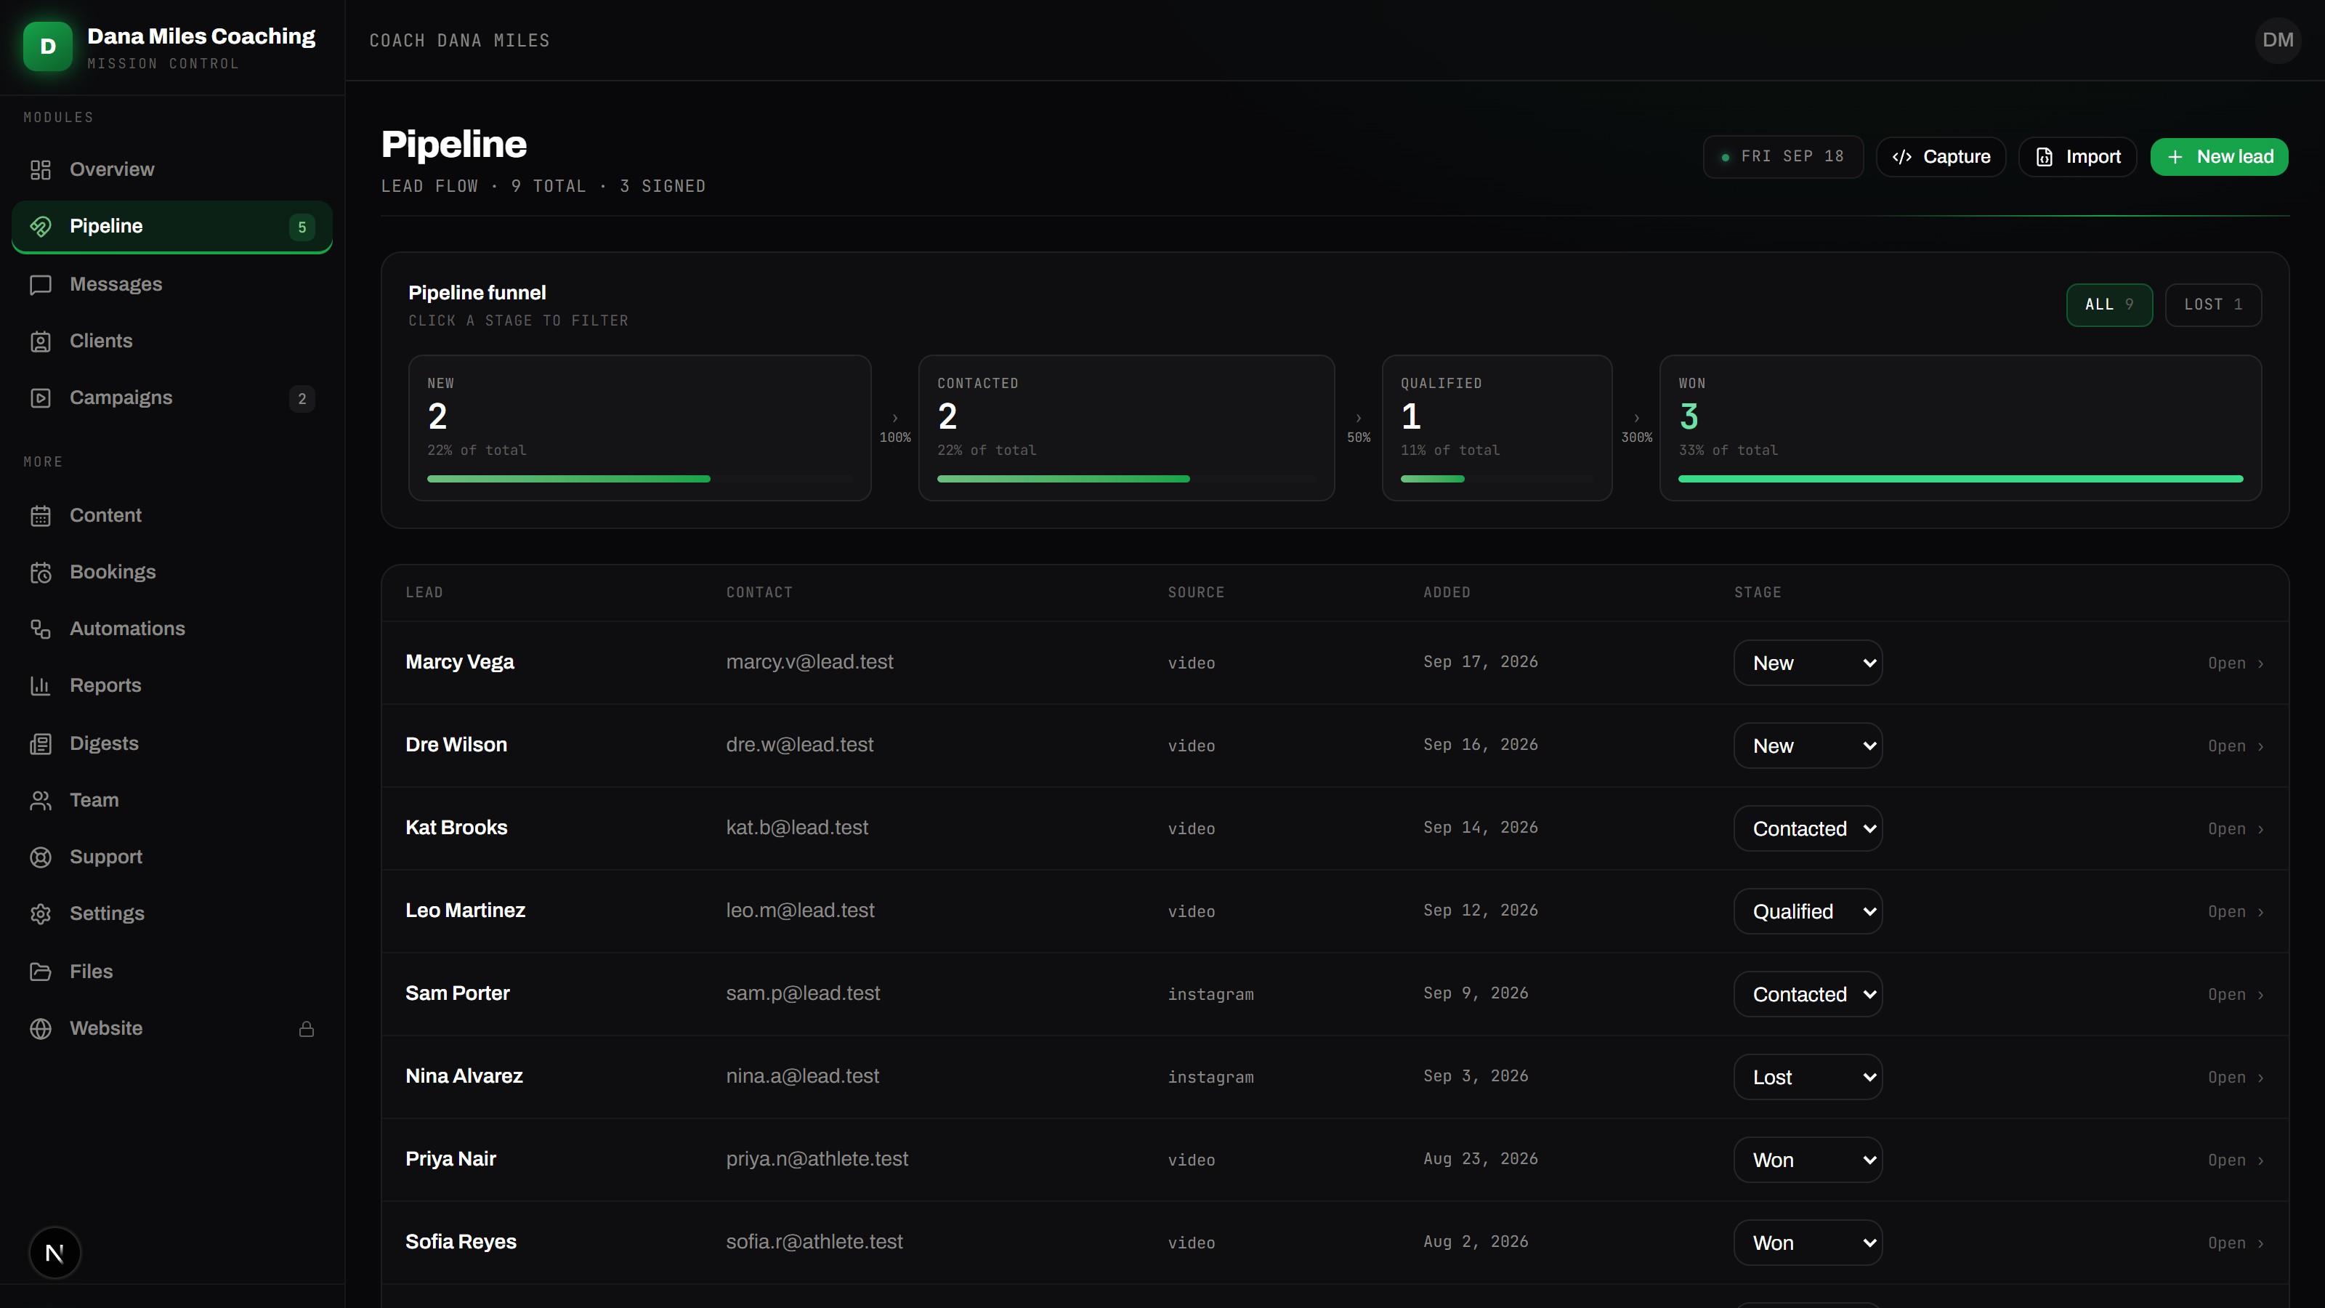Viewport: 2325px width, 1308px height.
Task: Click the green D logo badge
Action: pyautogui.click(x=48, y=46)
